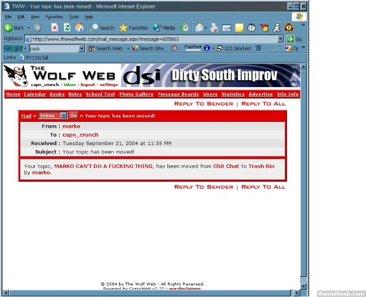Open the Edit menu
The image size is (366, 297).
(21, 17)
